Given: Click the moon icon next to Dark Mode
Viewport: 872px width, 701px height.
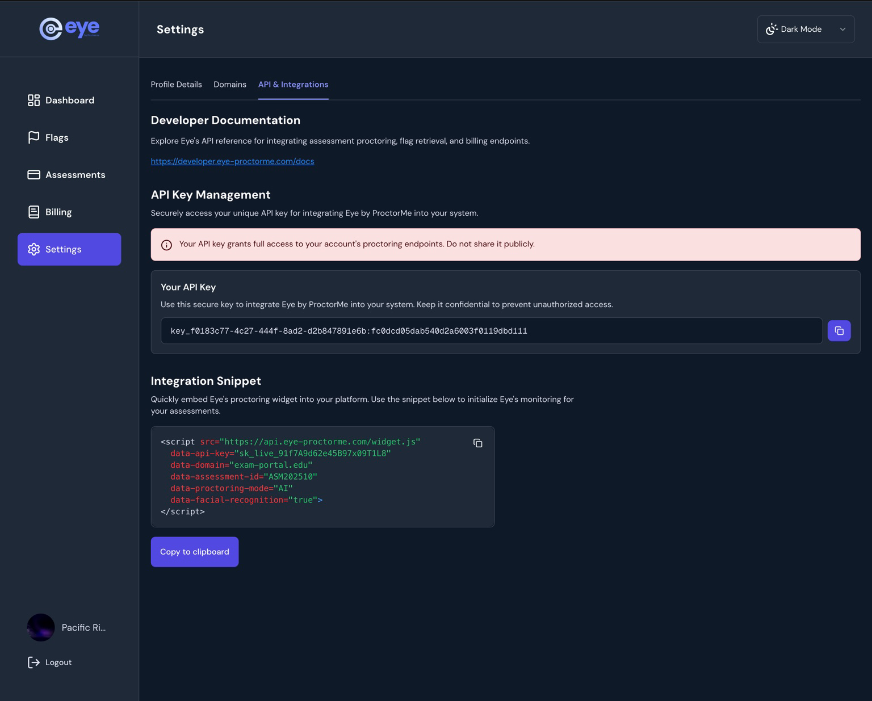Looking at the screenshot, I should point(772,29).
